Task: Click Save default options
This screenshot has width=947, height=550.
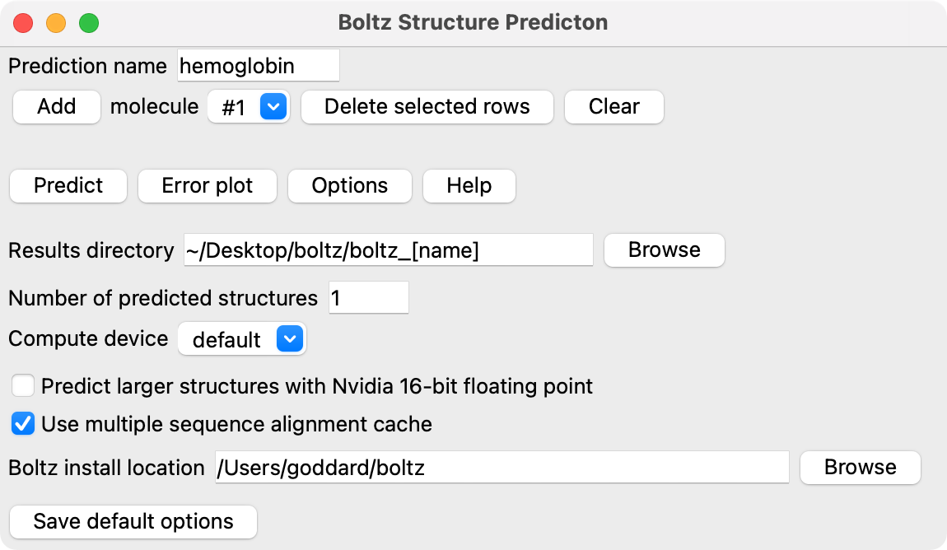Action: [x=133, y=522]
